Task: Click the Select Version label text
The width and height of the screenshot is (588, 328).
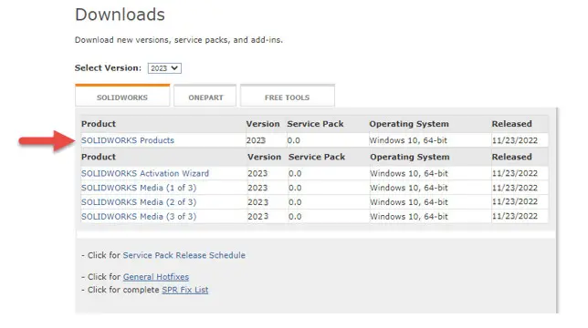Action: [x=108, y=68]
